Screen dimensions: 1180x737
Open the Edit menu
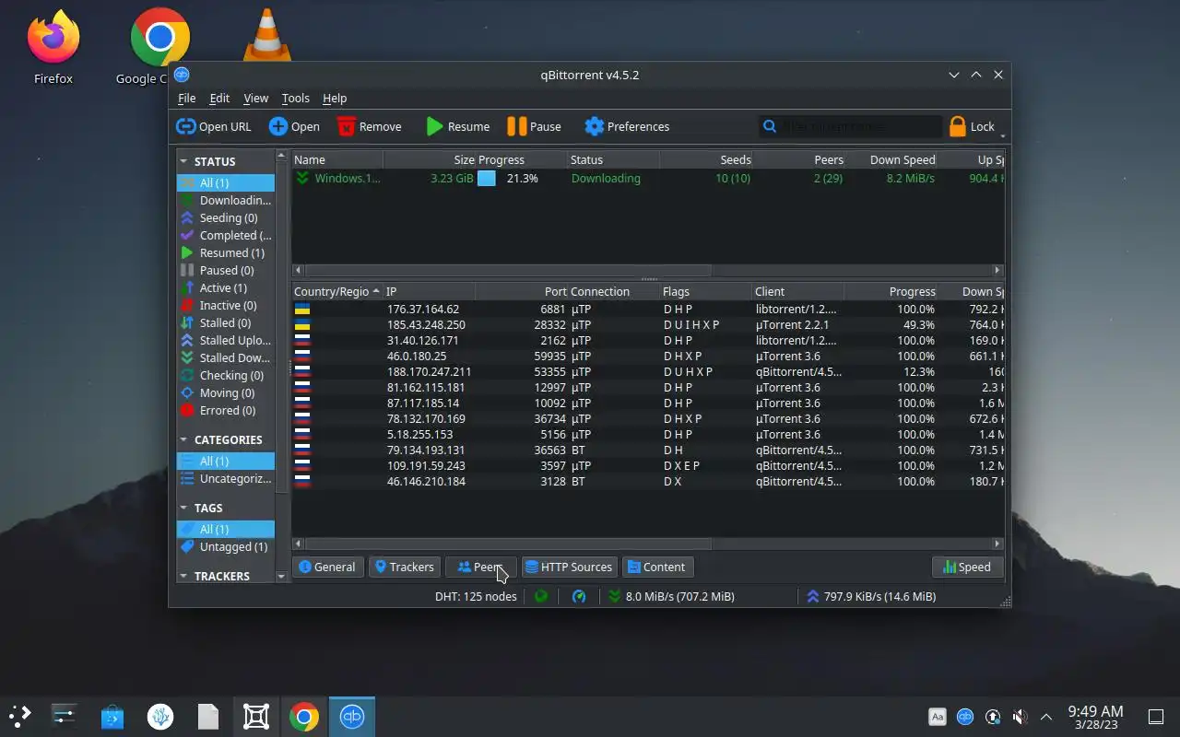pos(219,98)
